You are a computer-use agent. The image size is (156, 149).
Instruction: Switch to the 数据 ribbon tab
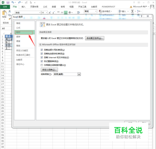[54, 7]
